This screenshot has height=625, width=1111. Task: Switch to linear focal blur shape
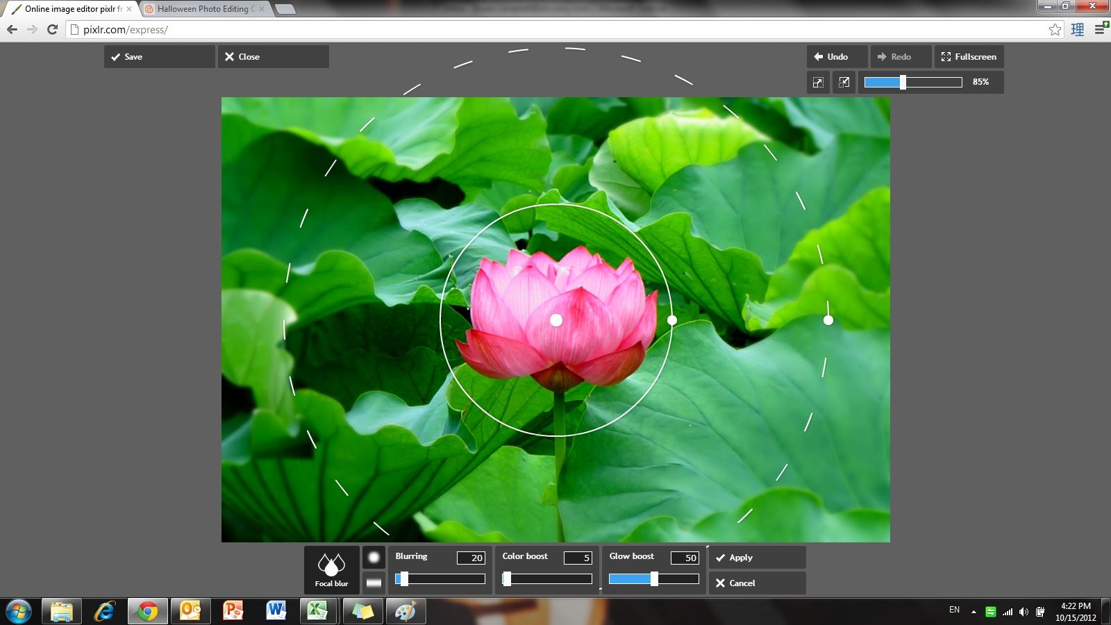coord(374,583)
